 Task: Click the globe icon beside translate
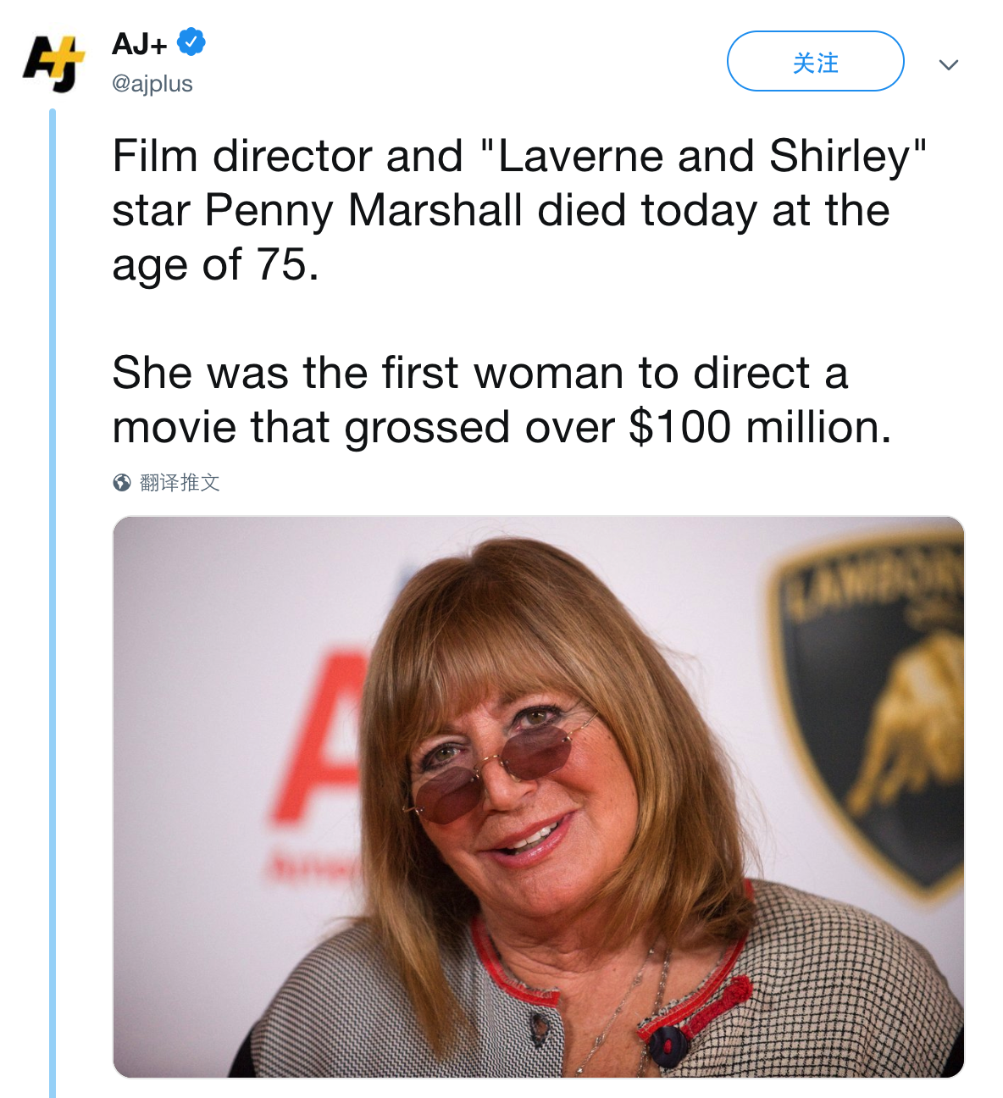[x=122, y=483]
